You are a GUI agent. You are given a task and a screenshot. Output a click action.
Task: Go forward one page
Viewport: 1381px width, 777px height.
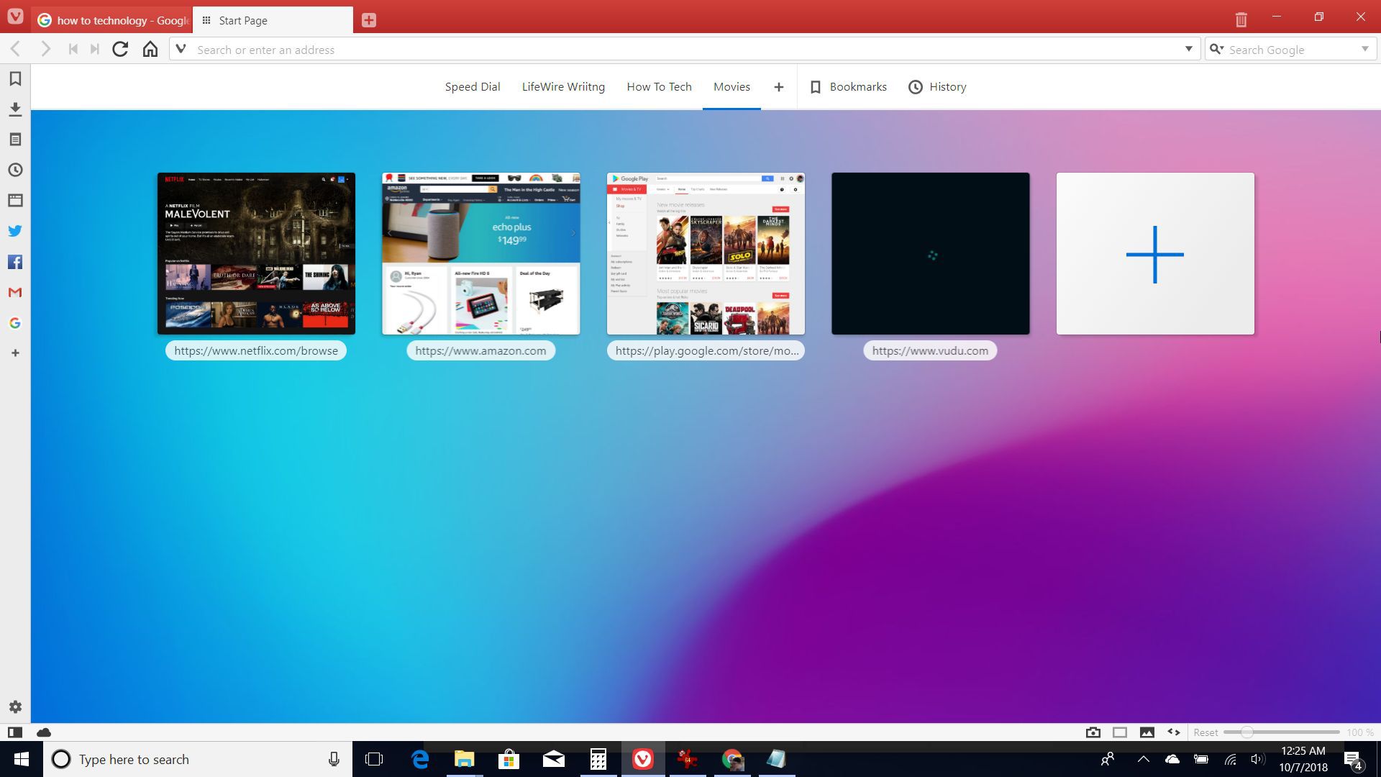(x=45, y=50)
